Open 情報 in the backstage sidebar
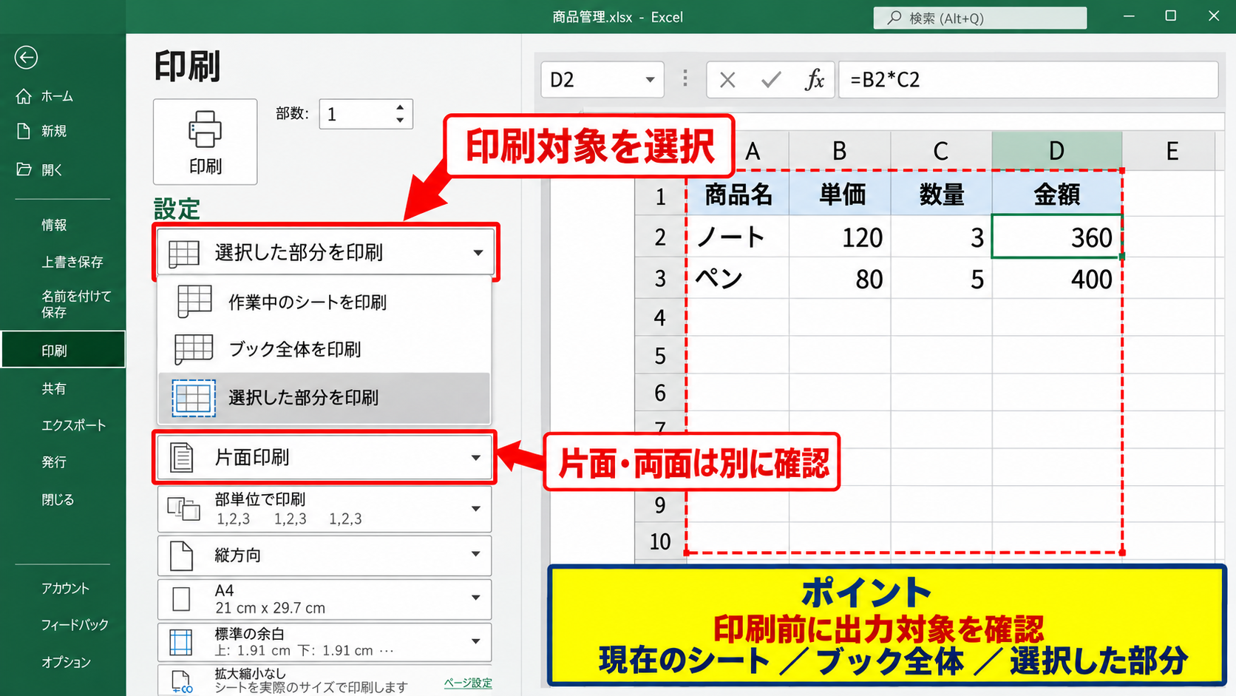 pyautogui.click(x=54, y=225)
